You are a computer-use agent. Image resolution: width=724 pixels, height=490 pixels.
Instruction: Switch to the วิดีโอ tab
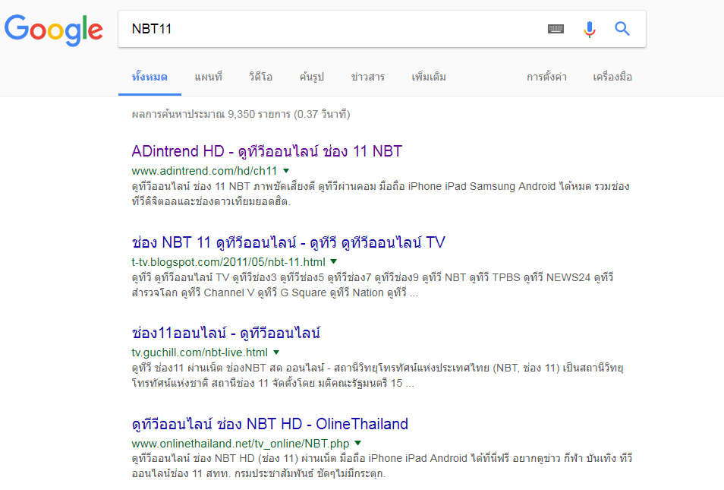click(x=261, y=77)
